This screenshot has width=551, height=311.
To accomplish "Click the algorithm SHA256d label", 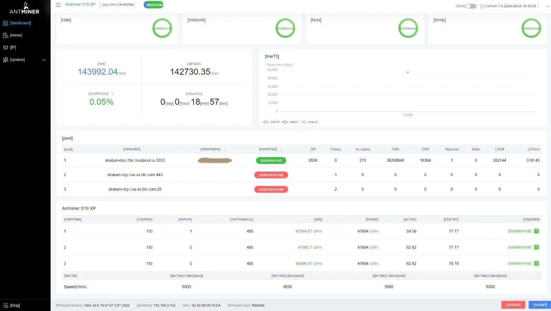I will pyautogui.click(x=117, y=5).
